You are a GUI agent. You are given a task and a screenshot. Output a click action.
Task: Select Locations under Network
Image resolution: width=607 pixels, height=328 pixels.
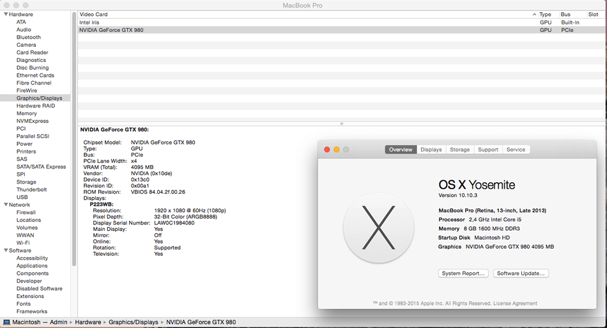[x=29, y=220]
